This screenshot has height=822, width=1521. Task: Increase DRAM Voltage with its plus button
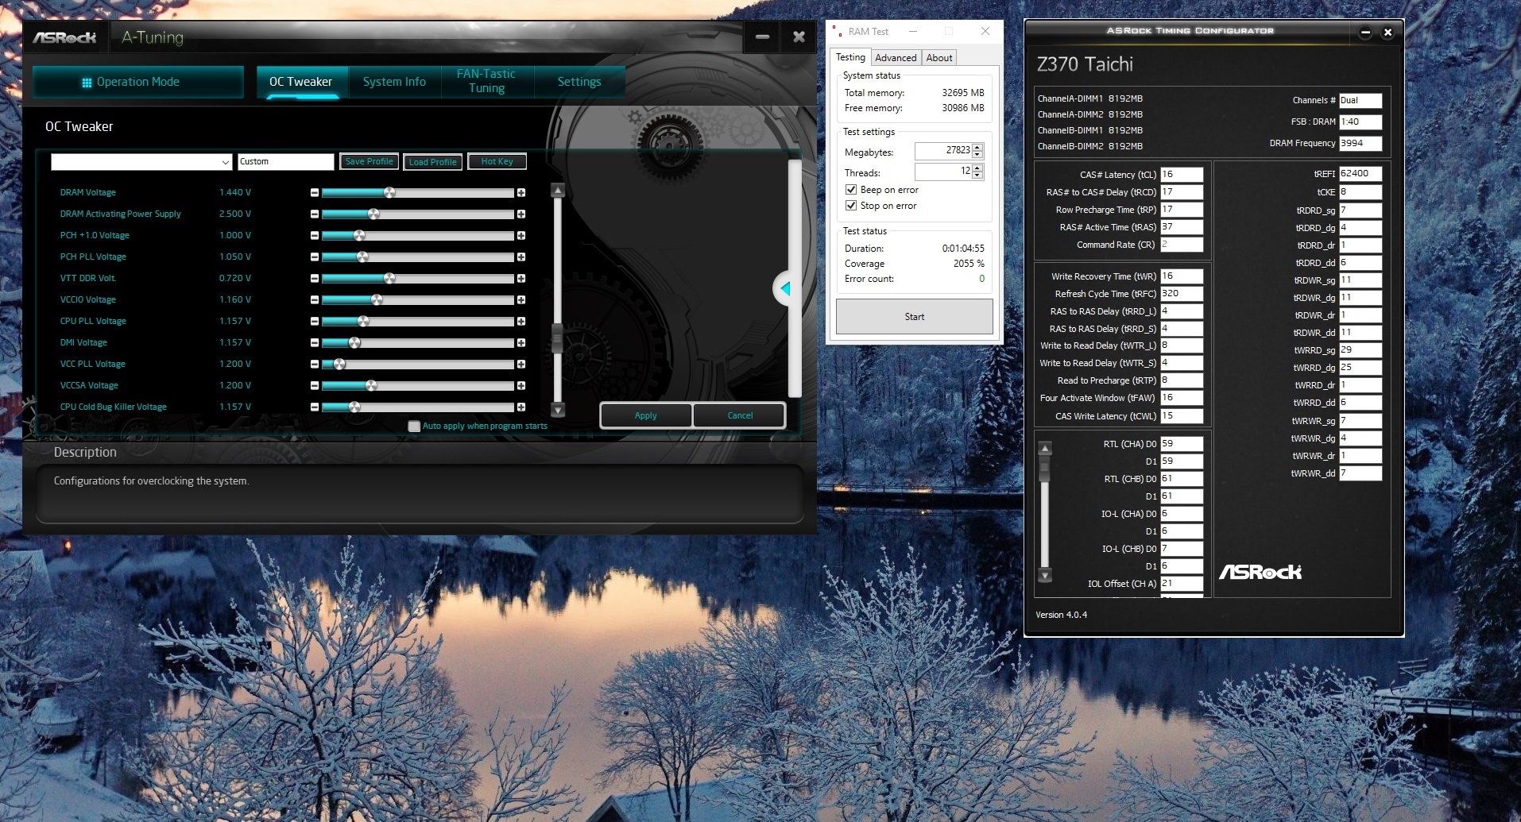coord(521,193)
